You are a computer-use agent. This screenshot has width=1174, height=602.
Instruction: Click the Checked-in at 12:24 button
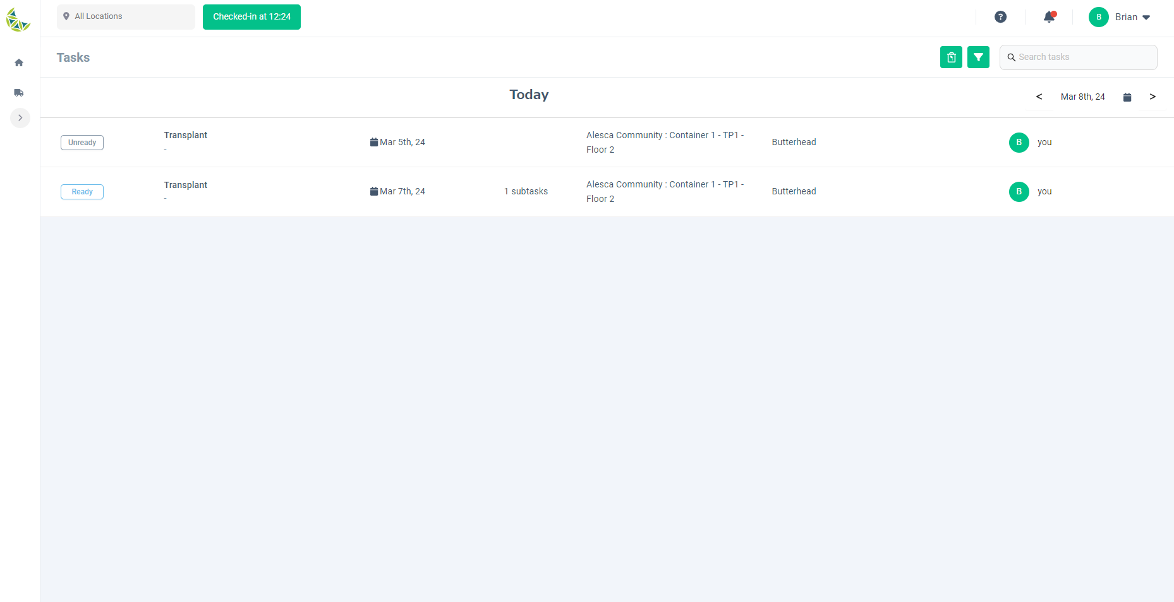point(251,17)
